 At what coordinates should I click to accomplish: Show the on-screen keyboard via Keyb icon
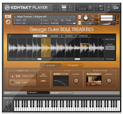point(64,7)
